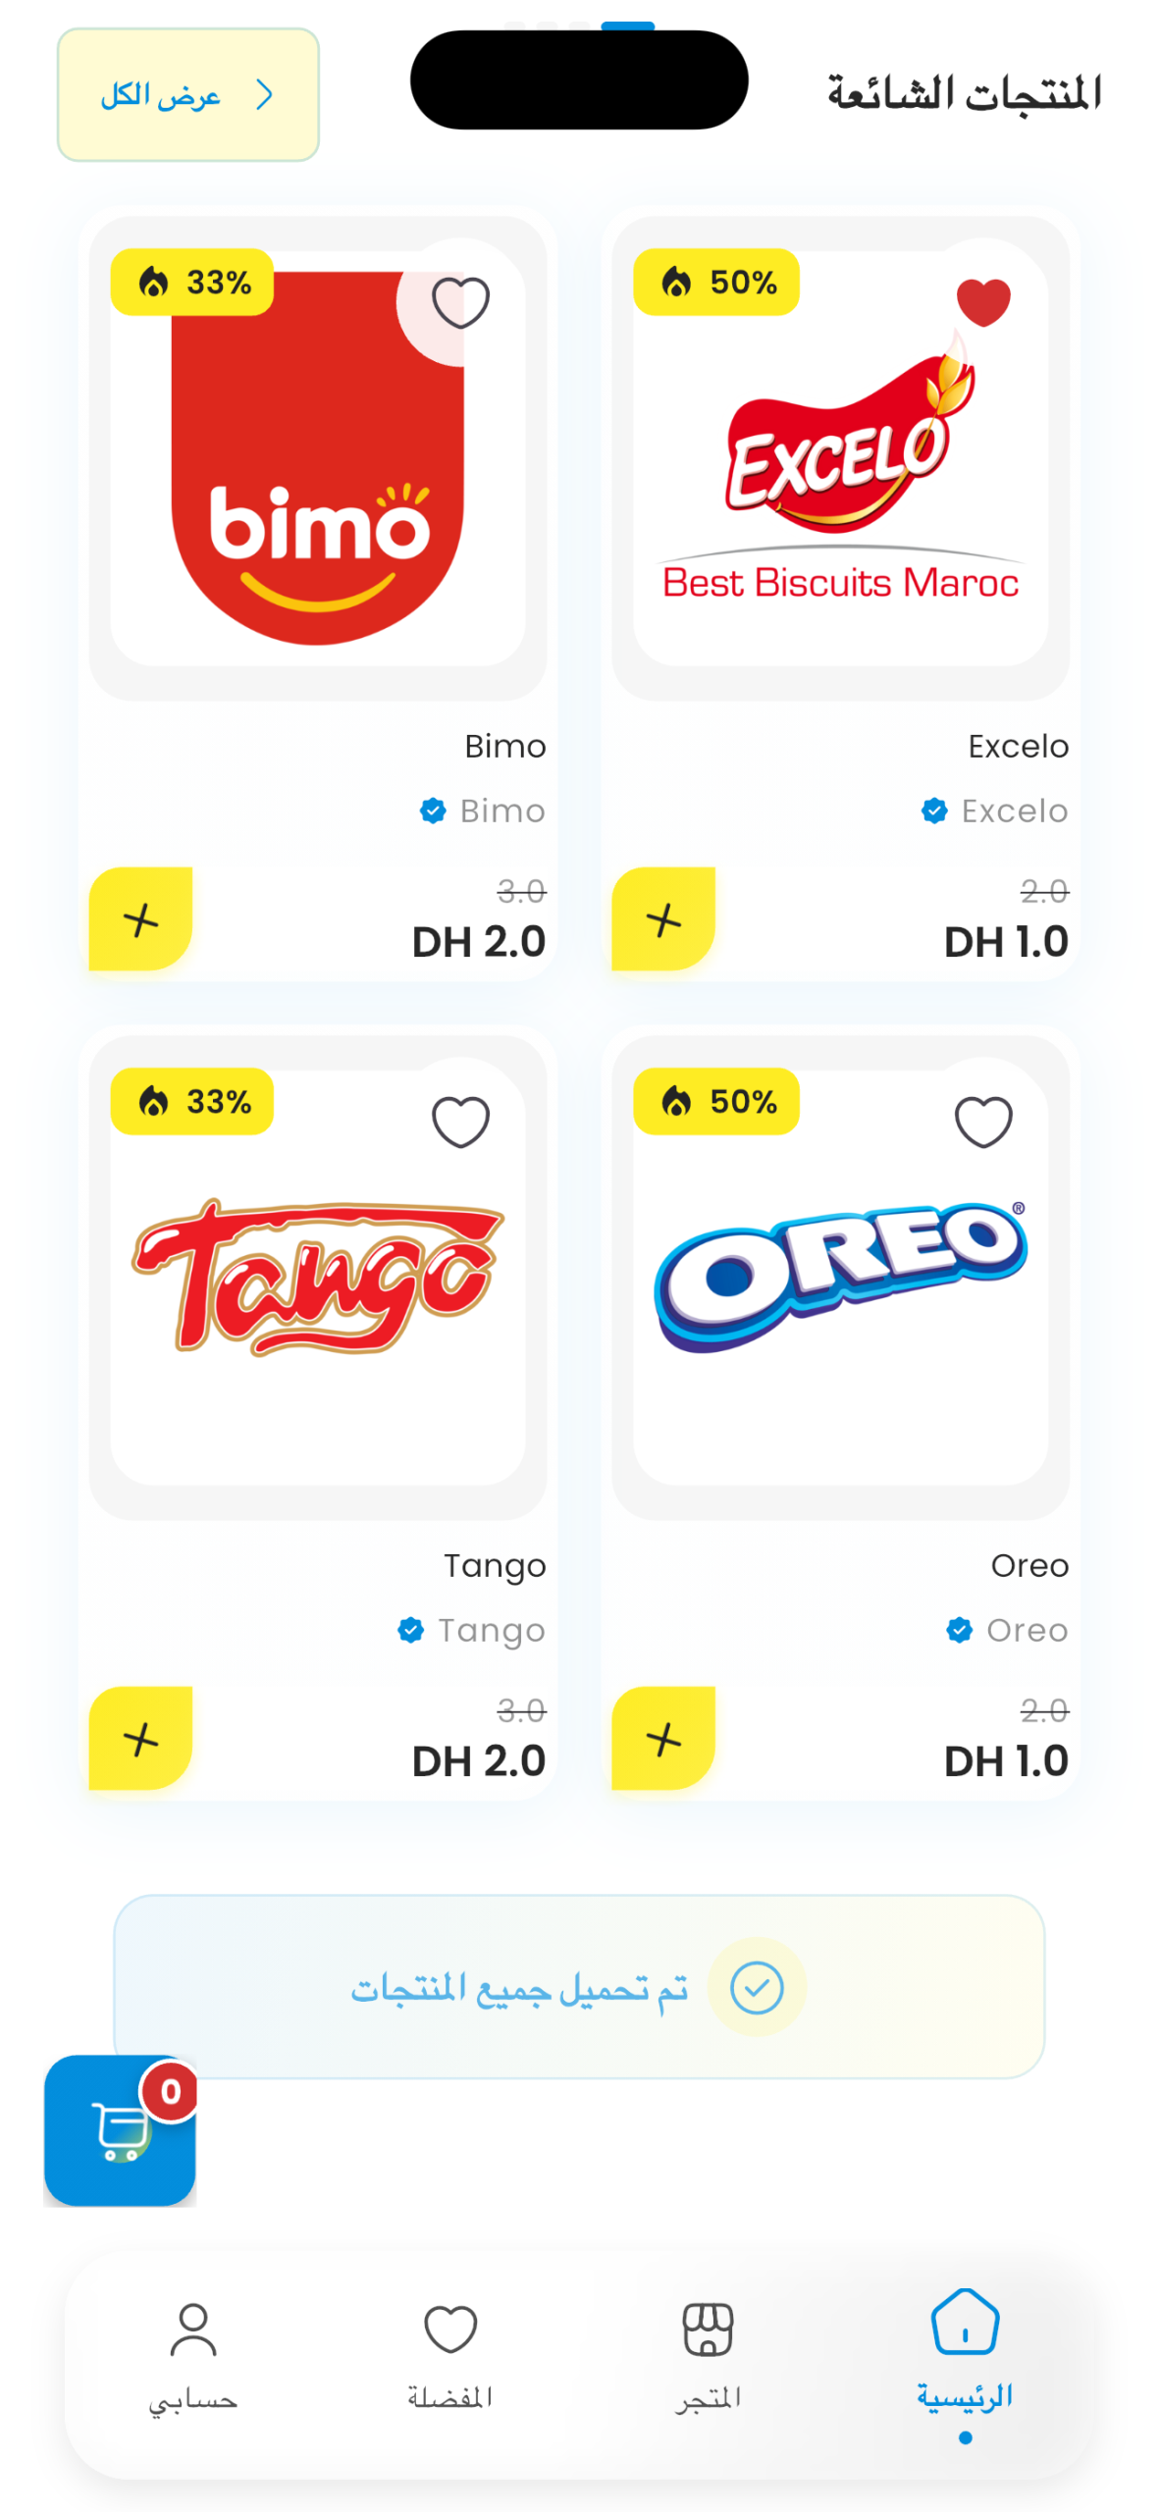1159x2512 pixels.
Task: Add Excelo product to cart
Action: point(663,918)
